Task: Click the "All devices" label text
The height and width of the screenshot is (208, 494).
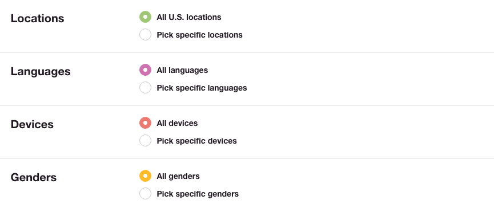Action: [x=178, y=123]
